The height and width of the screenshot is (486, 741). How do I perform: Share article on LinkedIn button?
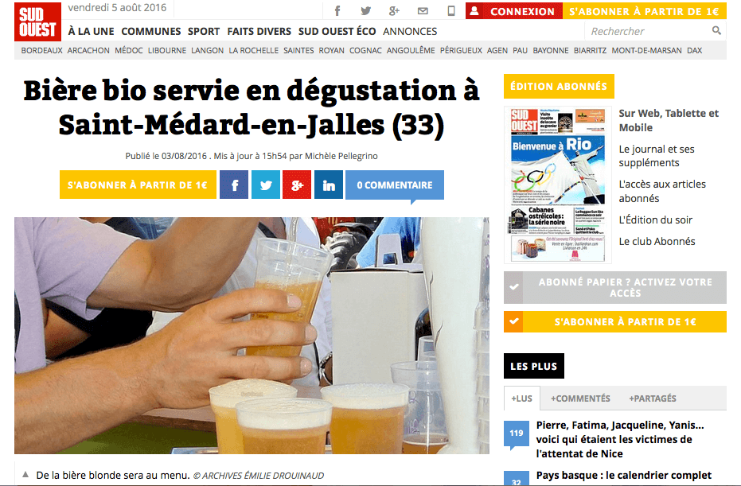point(329,185)
